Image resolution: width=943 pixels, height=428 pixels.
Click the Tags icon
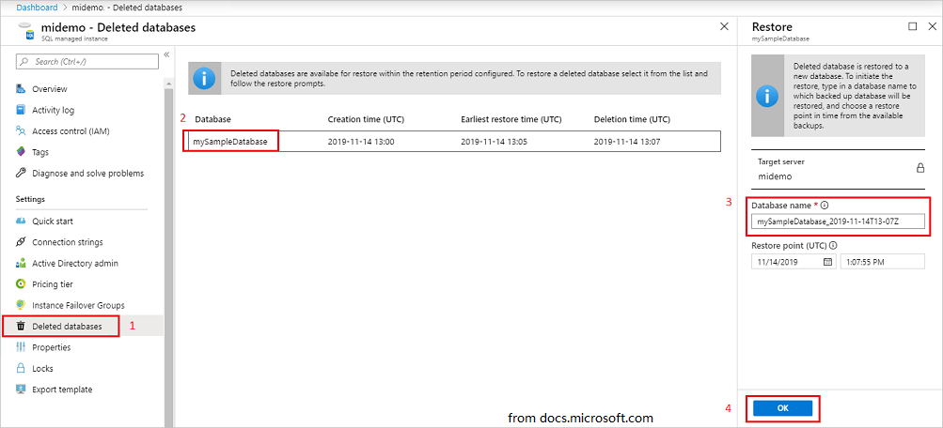click(x=21, y=152)
